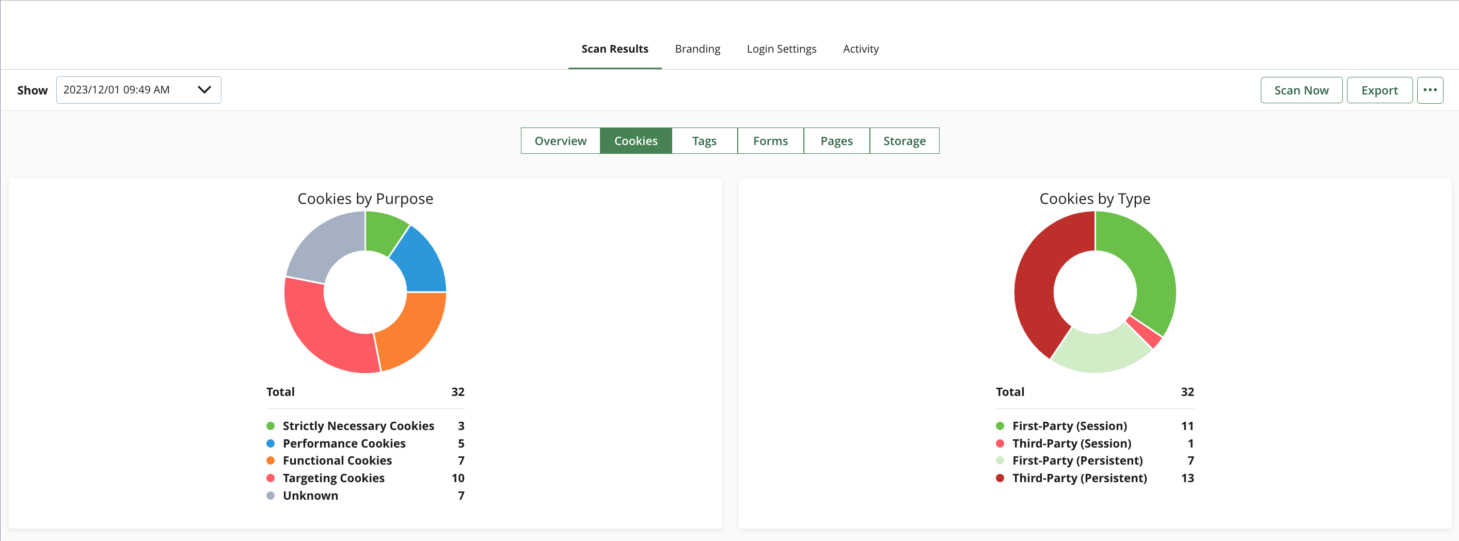Screen dimensions: 1459x541
Task: Open the Forms sub-tab
Action: coord(770,140)
